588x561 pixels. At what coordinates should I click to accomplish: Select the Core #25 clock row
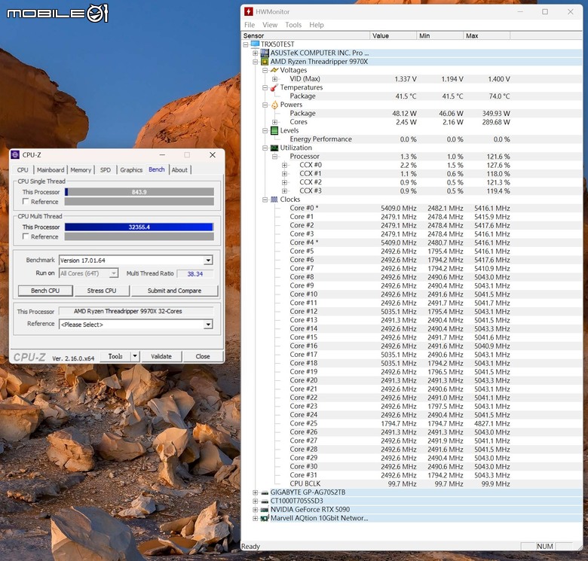pos(400,423)
